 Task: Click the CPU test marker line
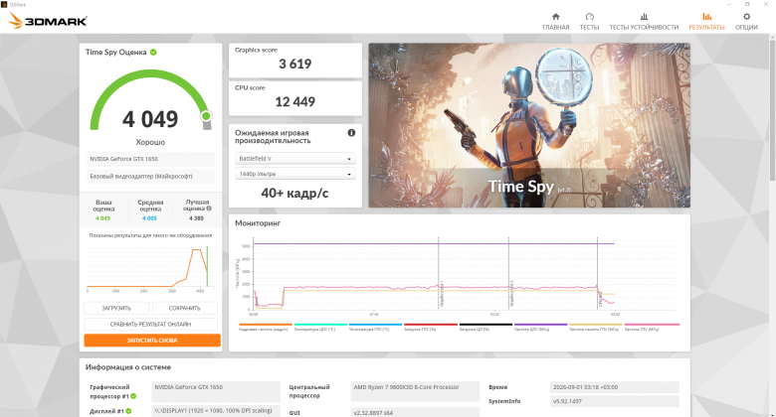point(597,273)
